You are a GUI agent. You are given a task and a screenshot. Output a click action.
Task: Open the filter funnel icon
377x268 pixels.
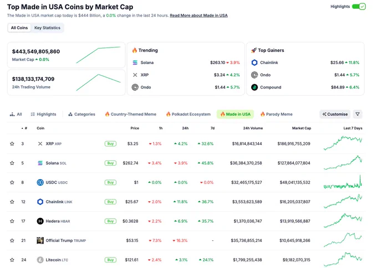[358, 114]
